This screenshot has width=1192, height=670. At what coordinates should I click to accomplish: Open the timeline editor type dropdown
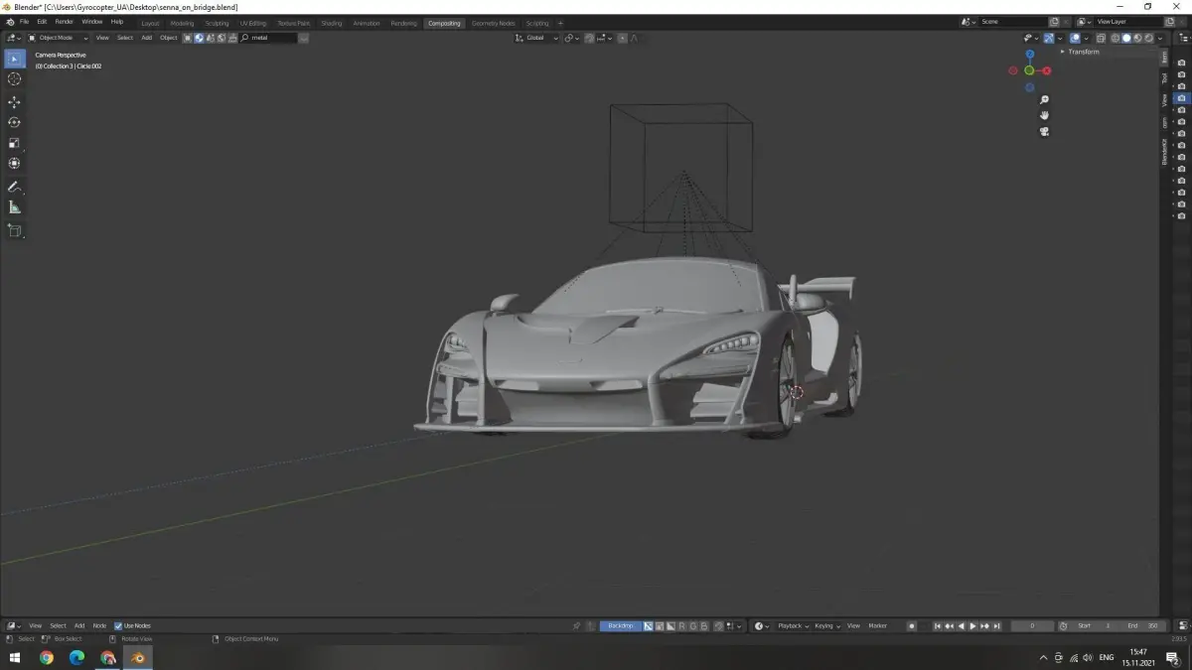coord(761,626)
